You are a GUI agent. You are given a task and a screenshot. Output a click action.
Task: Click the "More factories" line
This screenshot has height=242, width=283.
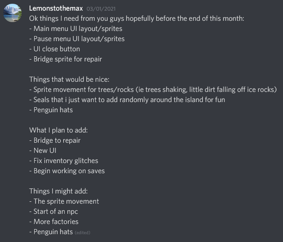coord(54,222)
